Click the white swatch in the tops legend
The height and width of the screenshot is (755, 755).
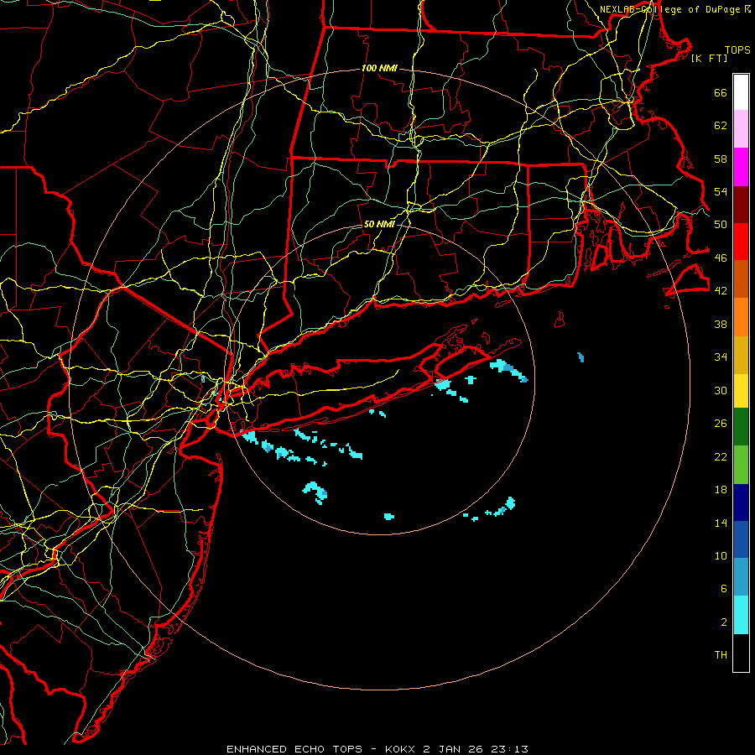(x=741, y=92)
